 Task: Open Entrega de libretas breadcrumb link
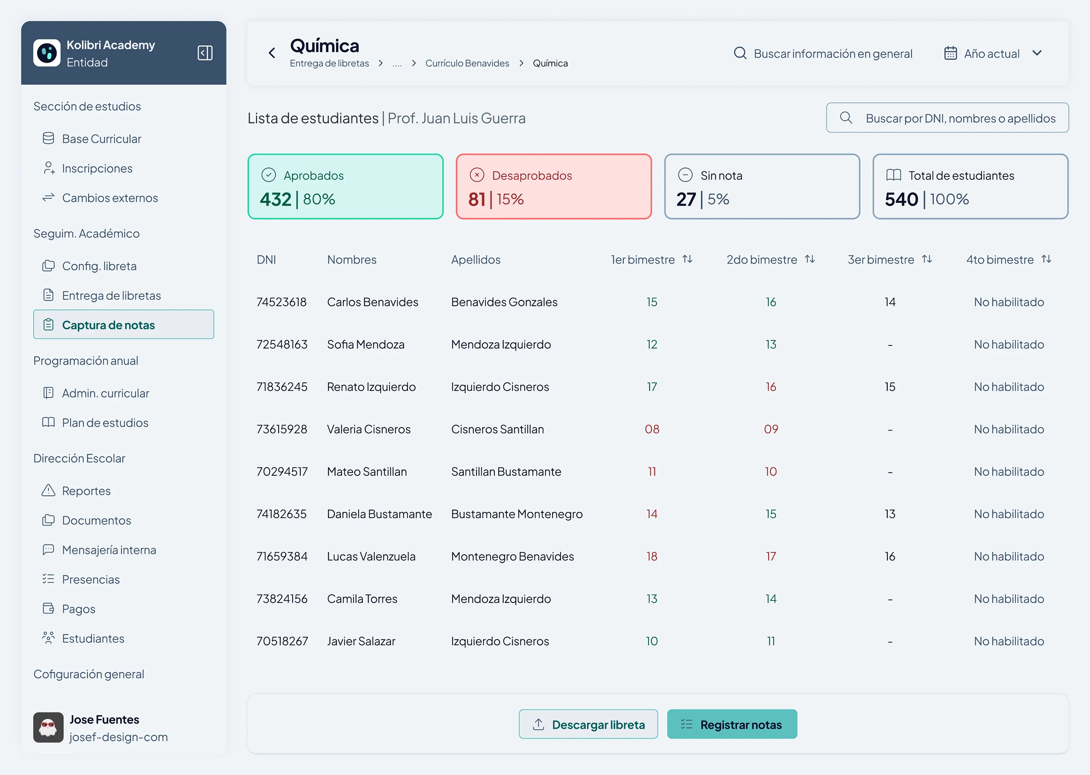point(329,63)
